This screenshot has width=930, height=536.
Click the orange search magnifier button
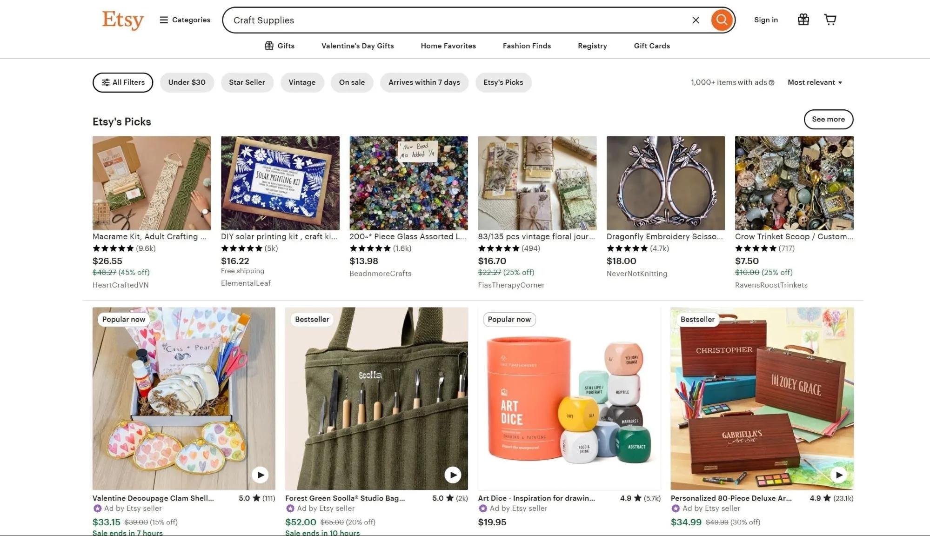(x=722, y=20)
